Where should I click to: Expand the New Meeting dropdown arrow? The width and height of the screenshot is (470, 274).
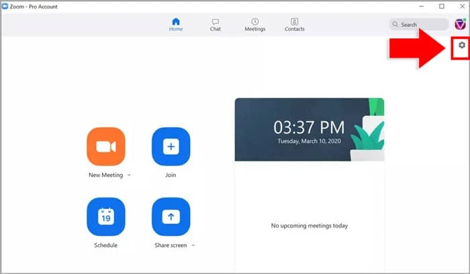129,176
